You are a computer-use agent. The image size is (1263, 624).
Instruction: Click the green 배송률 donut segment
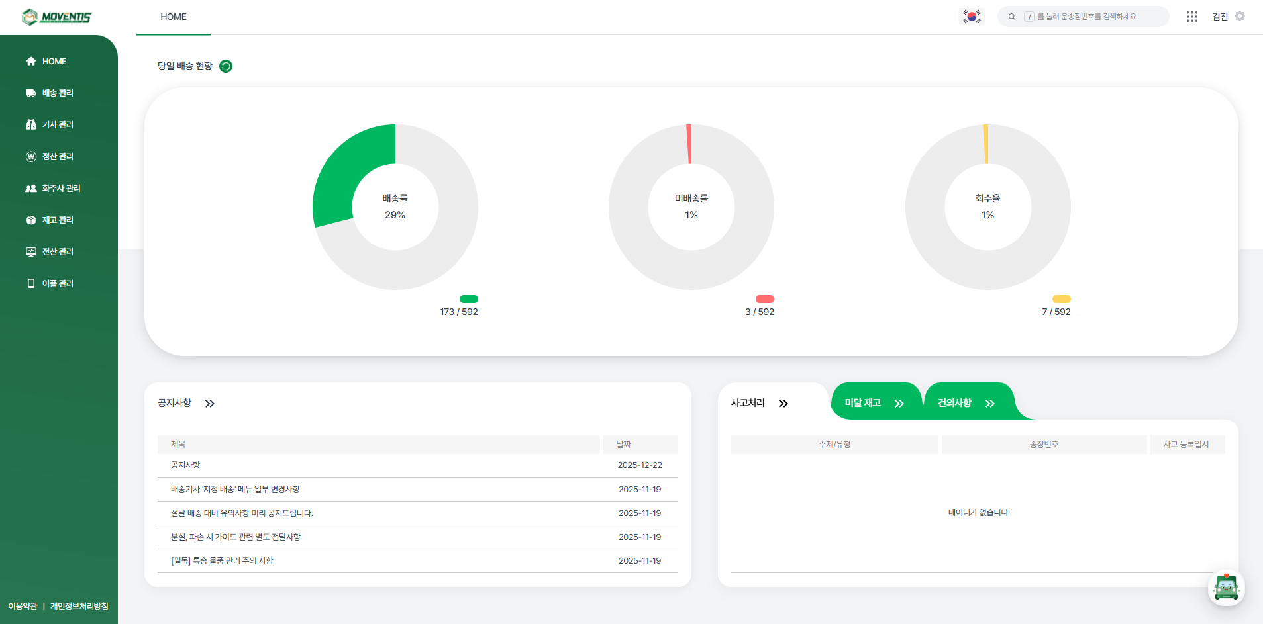pos(344,172)
